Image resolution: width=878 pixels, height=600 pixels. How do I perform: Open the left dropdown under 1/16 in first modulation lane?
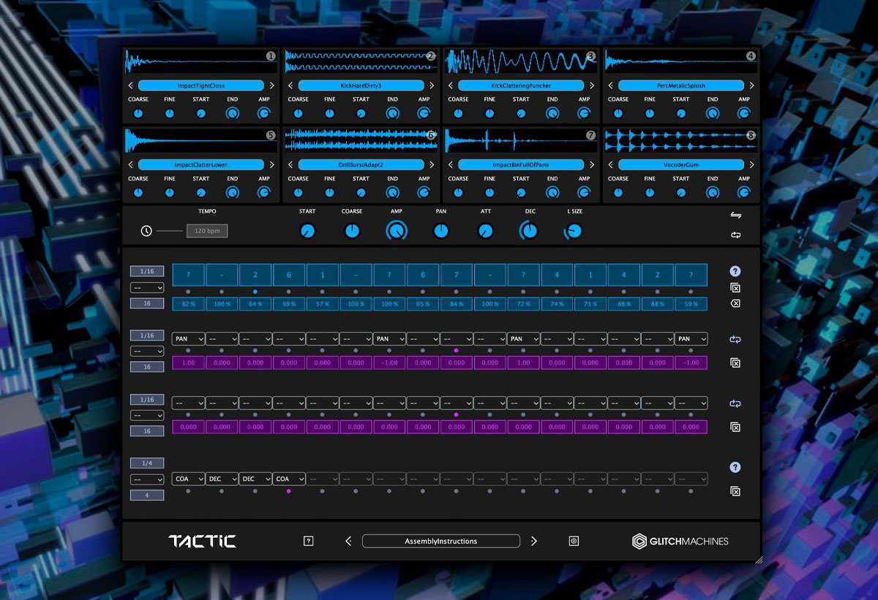(147, 351)
